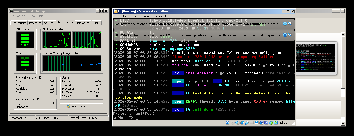Suppress the Auto capture keyboard message
354x136 pixels.
click(290, 24)
